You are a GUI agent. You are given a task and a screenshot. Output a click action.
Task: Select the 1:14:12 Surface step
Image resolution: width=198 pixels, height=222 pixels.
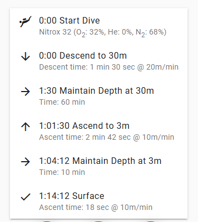coord(98,201)
